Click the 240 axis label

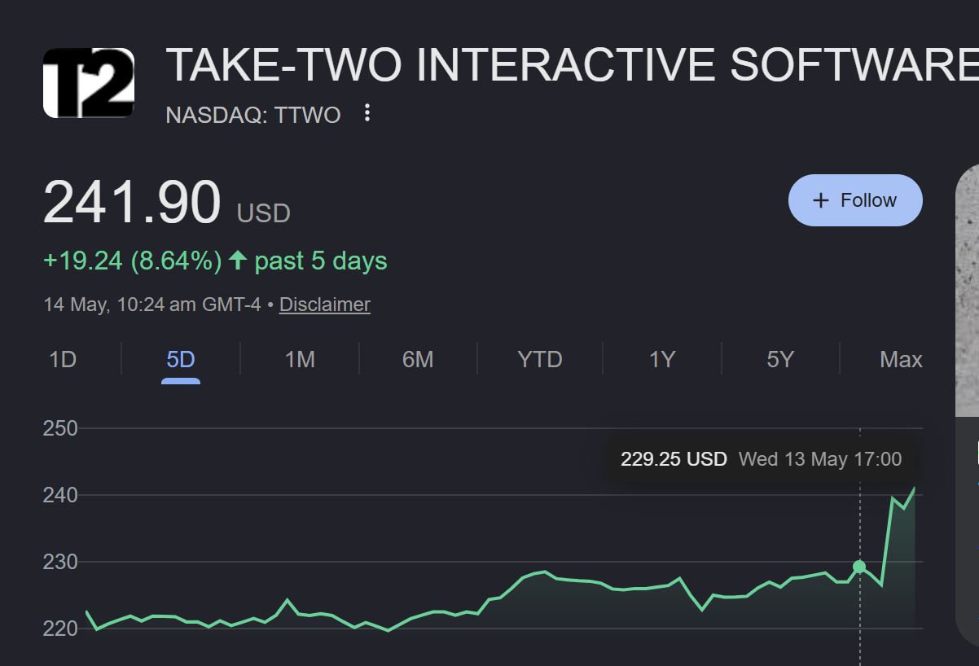(x=60, y=495)
